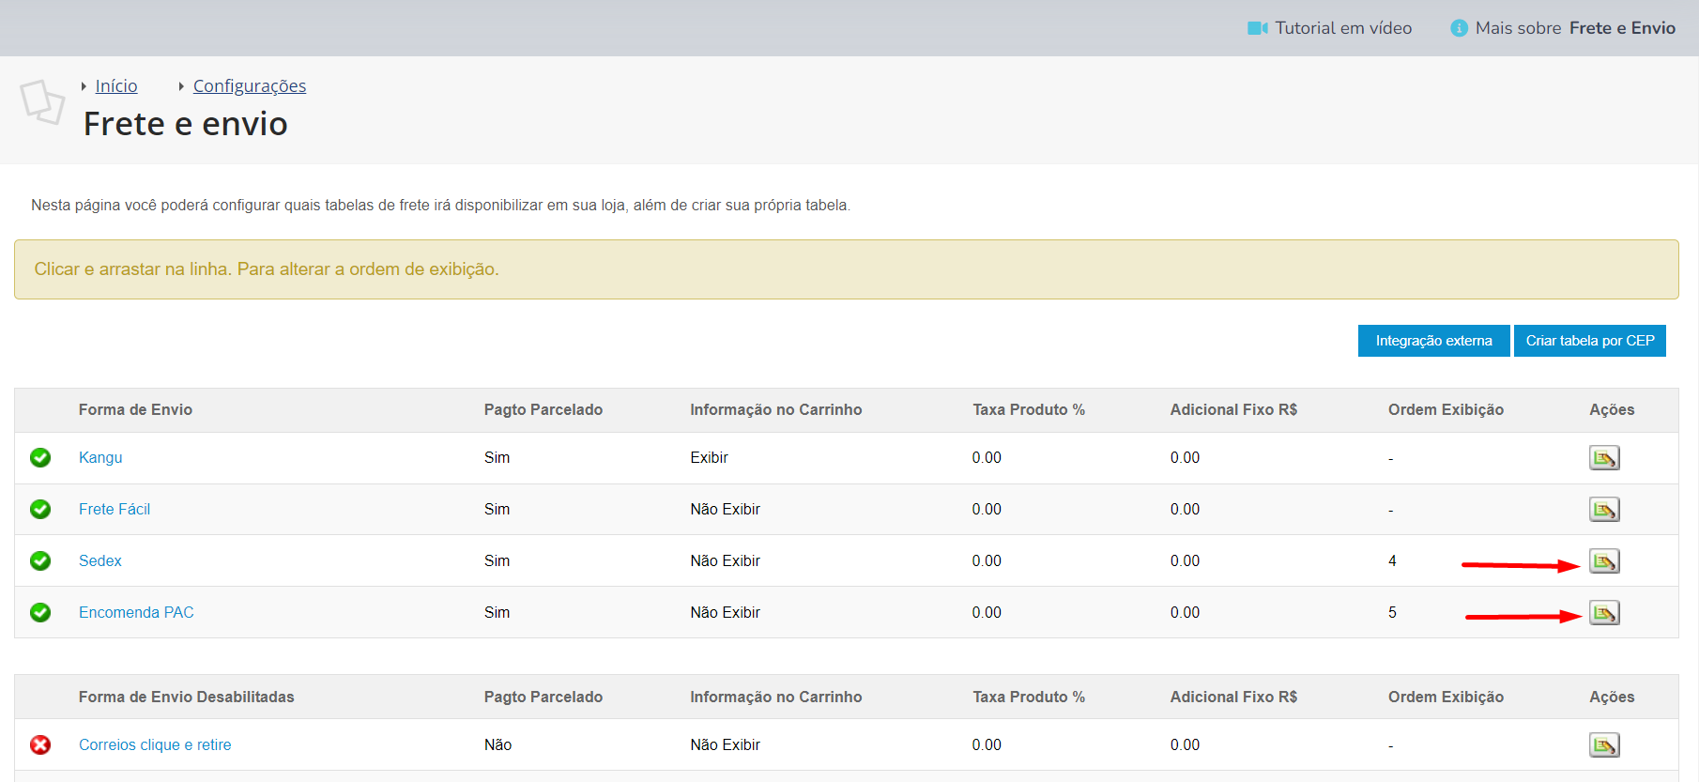
Task: Click Ordem Exibição header in enabled table
Action: (x=1446, y=409)
